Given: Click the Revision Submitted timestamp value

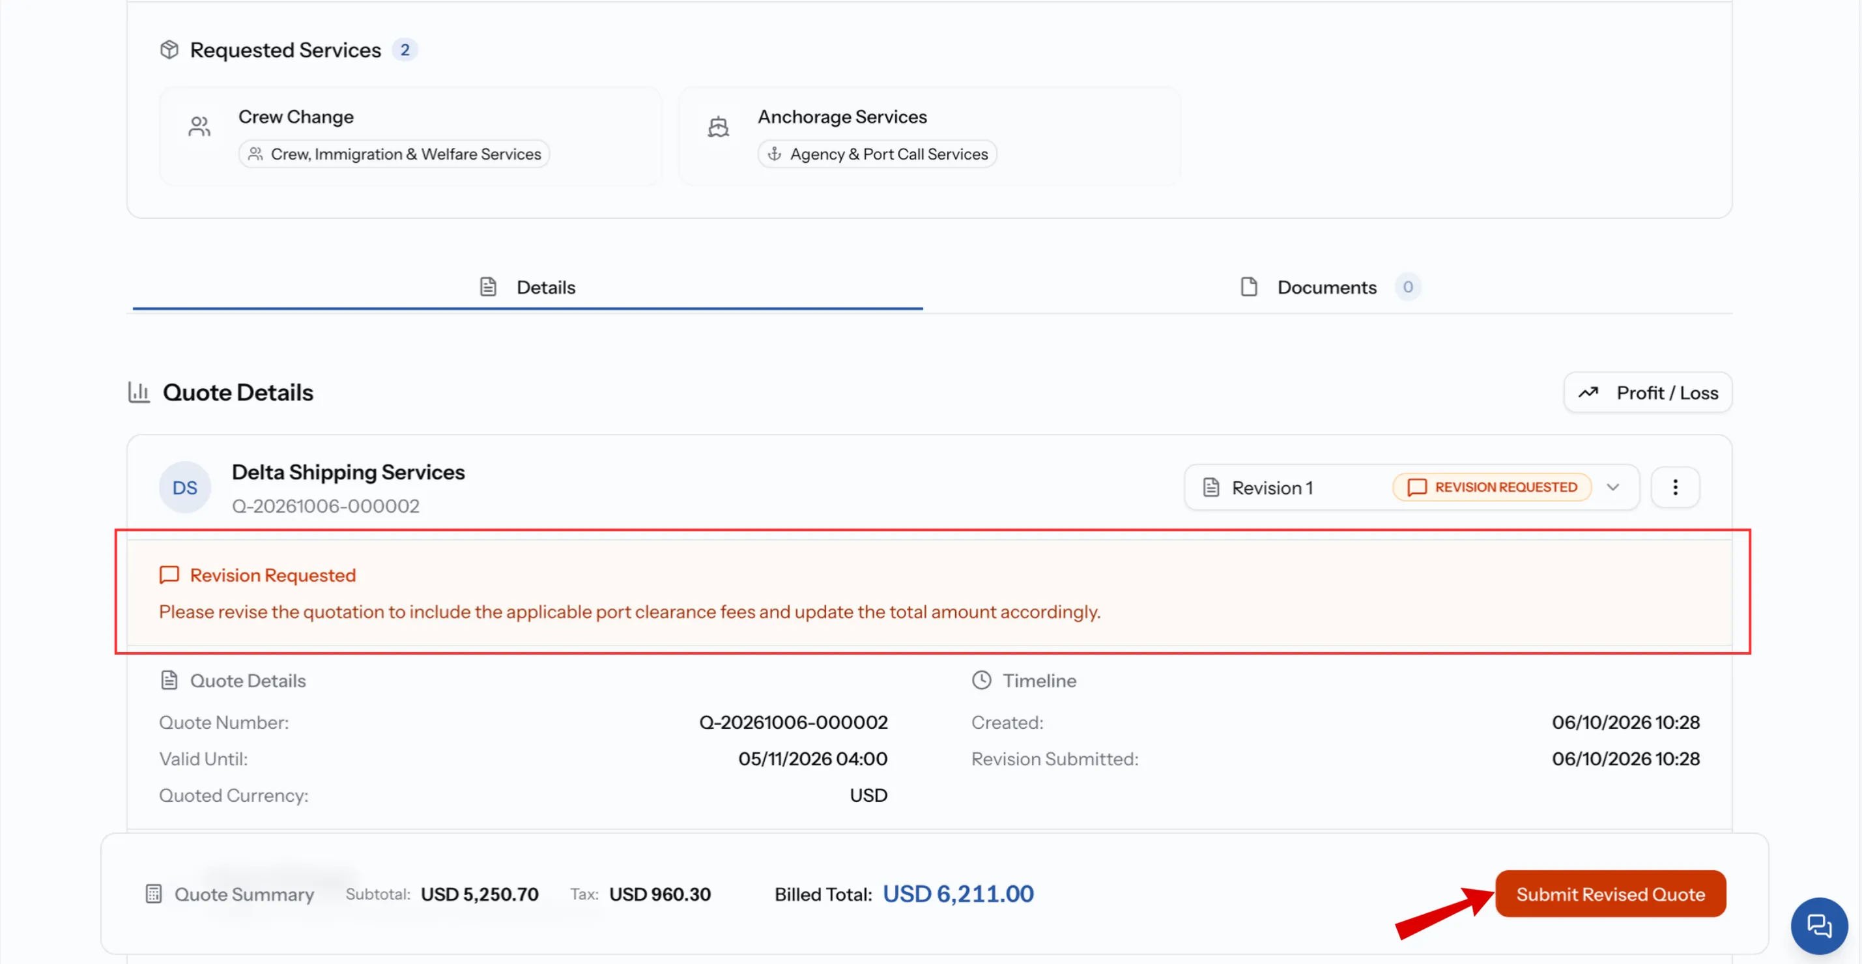Looking at the screenshot, I should [x=1626, y=759].
